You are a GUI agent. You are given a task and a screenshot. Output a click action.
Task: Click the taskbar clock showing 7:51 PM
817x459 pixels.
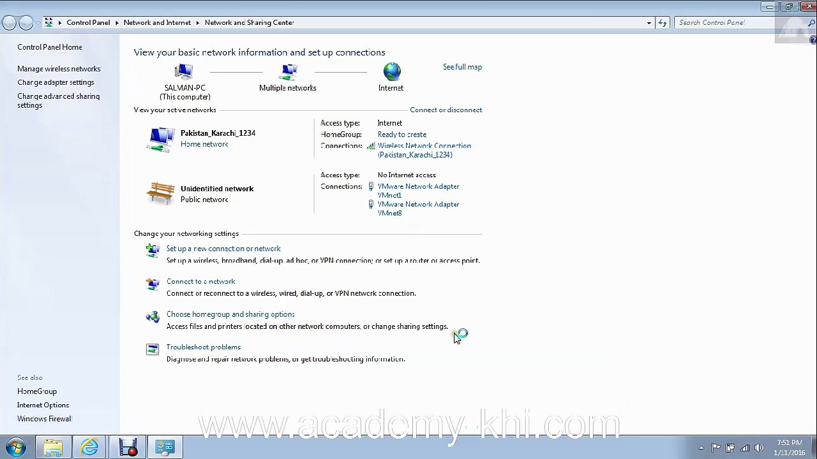(790, 448)
